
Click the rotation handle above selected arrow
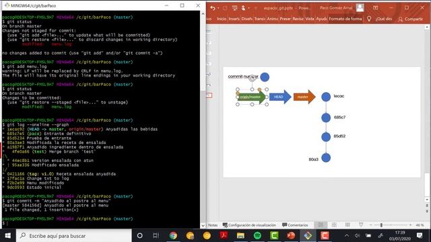tap(252, 79)
